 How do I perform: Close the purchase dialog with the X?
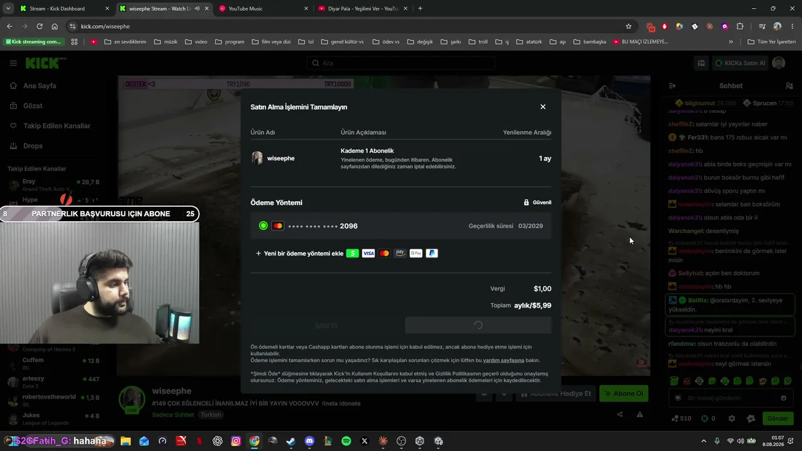pos(543,106)
